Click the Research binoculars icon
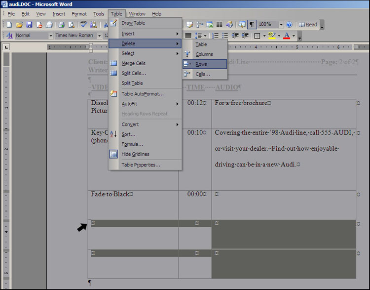370x290 pixels. (x=93, y=25)
